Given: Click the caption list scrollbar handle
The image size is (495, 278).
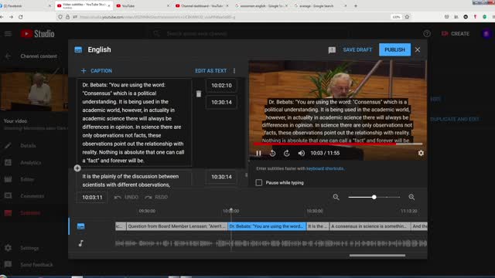Looking at the screenshot, I should click(x=246, y=175).
